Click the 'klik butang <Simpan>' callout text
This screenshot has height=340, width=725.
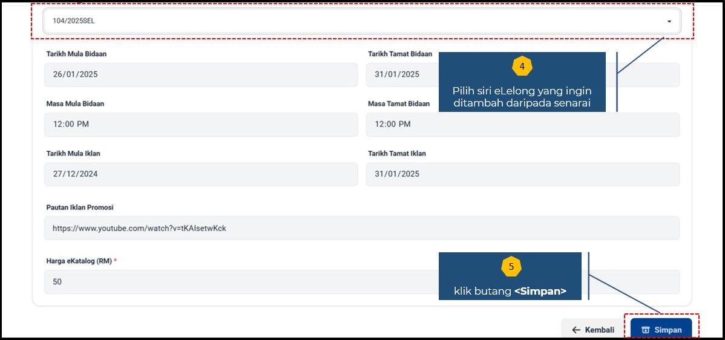(510, 291)
